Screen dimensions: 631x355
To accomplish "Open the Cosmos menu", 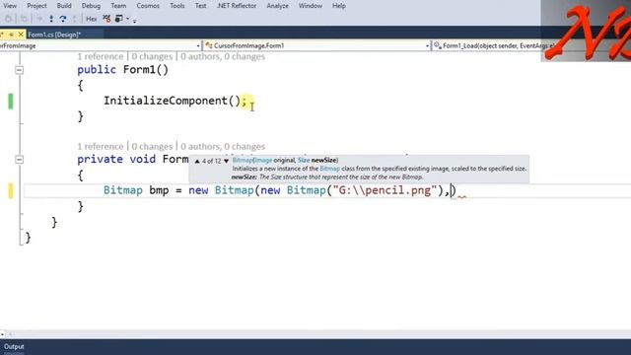I will pyautogui.click(x=148, y=6).
